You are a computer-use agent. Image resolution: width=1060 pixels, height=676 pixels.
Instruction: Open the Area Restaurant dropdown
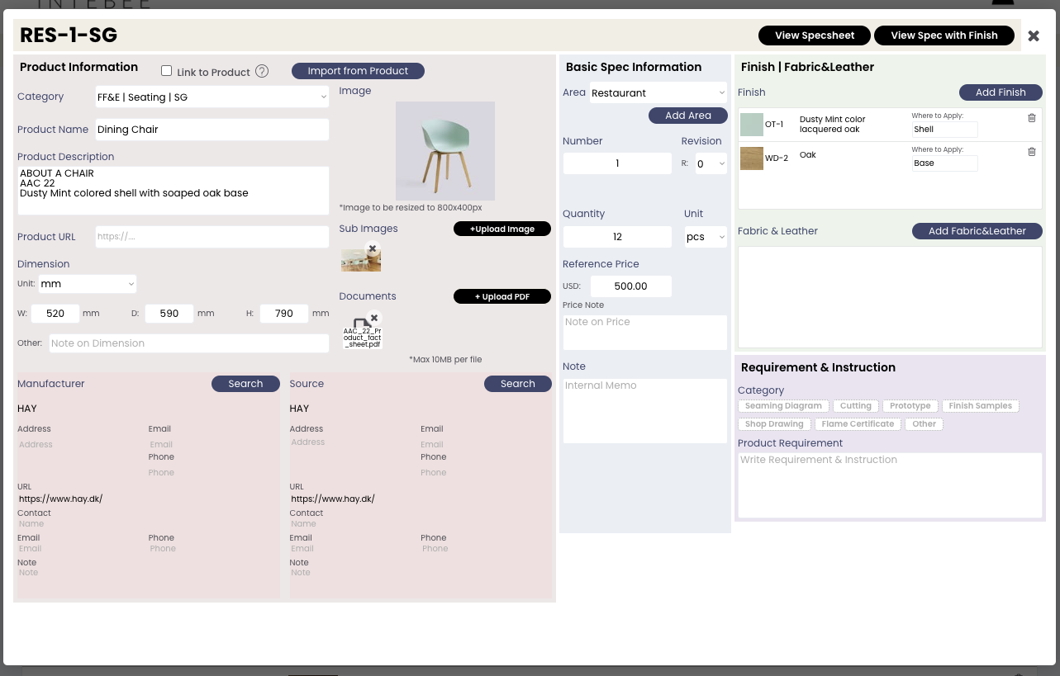pyautogui.click(x=658, y=93)
